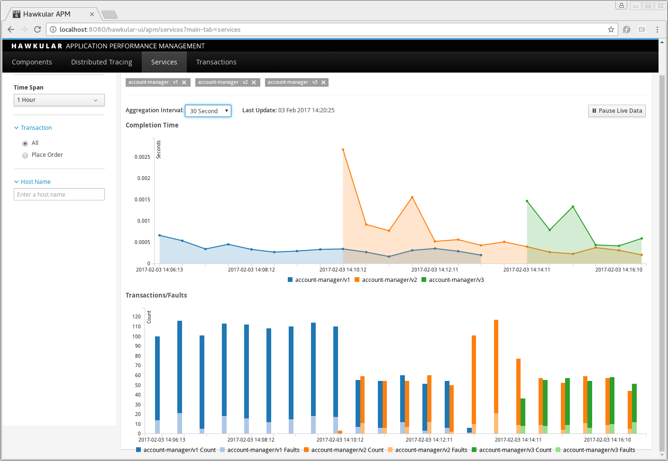This screenshot has width=668, height=461.
Task: Open Chrome three-dot menu
Action: pos(657,29)
